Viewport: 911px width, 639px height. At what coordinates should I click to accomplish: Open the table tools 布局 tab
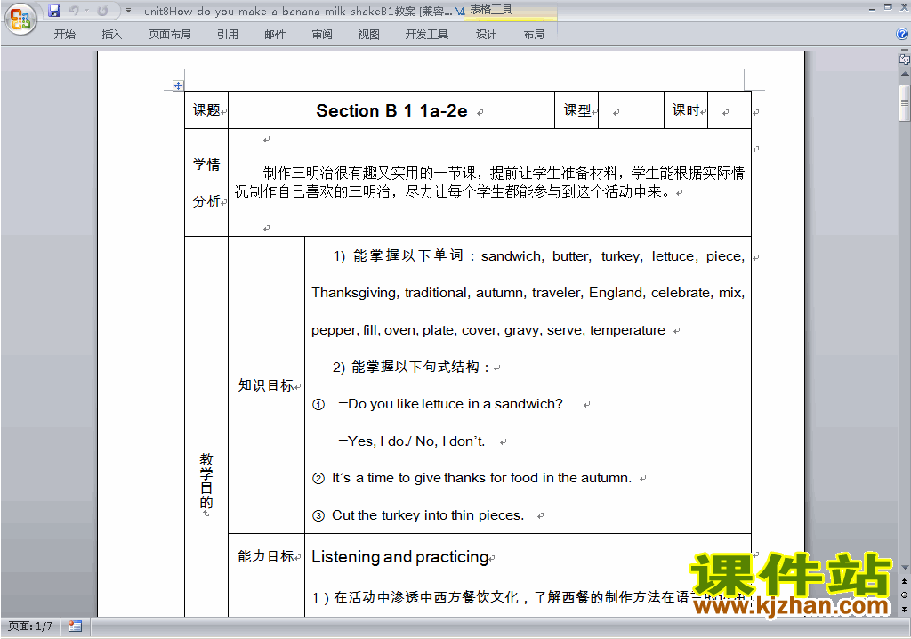point(534,35)
